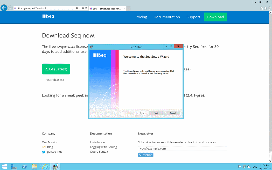The height and width of the screenshot is (170, 272).
Task: Open the Past releases link
Action: [x=55, y=80]
